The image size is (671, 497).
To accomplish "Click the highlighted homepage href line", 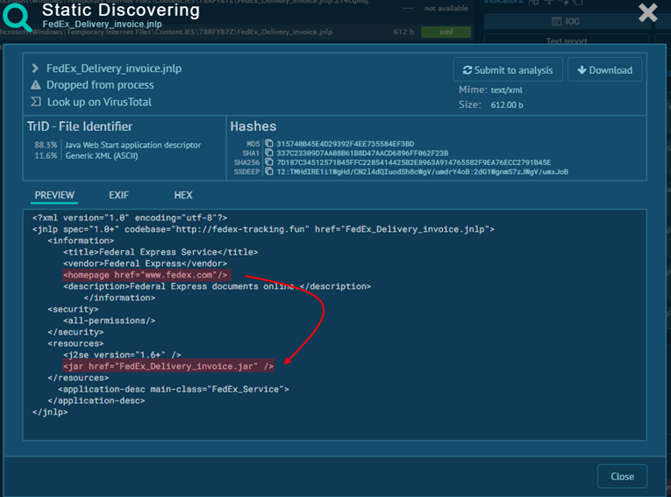I will tap(146, 275).
